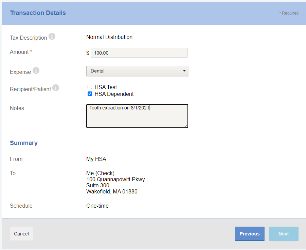Open the Expense info tooltip icon
This screenshot has height=250, width=306.
tap(36, 71)
